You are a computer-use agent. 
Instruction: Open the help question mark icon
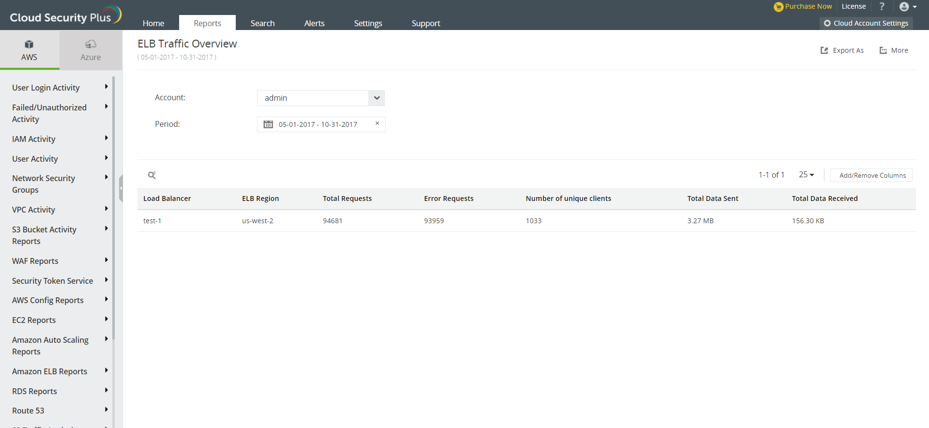882,6
